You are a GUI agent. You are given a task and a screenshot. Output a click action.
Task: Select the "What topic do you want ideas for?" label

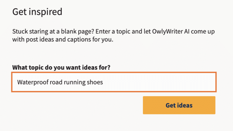(61, 67)
